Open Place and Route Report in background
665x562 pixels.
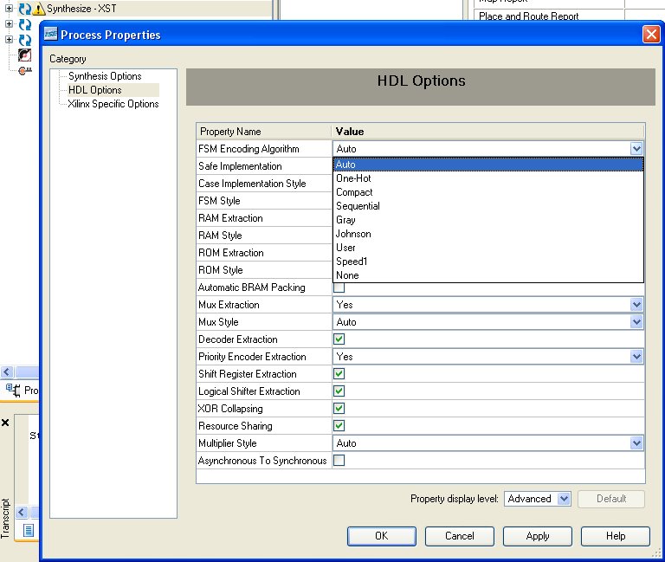pyautogui.click(x=528, y=16)
